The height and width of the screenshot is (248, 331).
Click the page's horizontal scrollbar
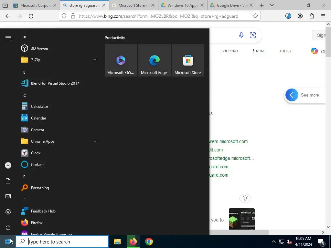[x=239, y=232]
